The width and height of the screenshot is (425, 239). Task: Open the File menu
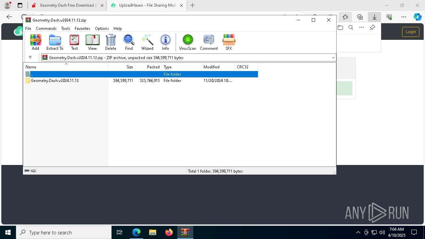click(x=28, y=29)
